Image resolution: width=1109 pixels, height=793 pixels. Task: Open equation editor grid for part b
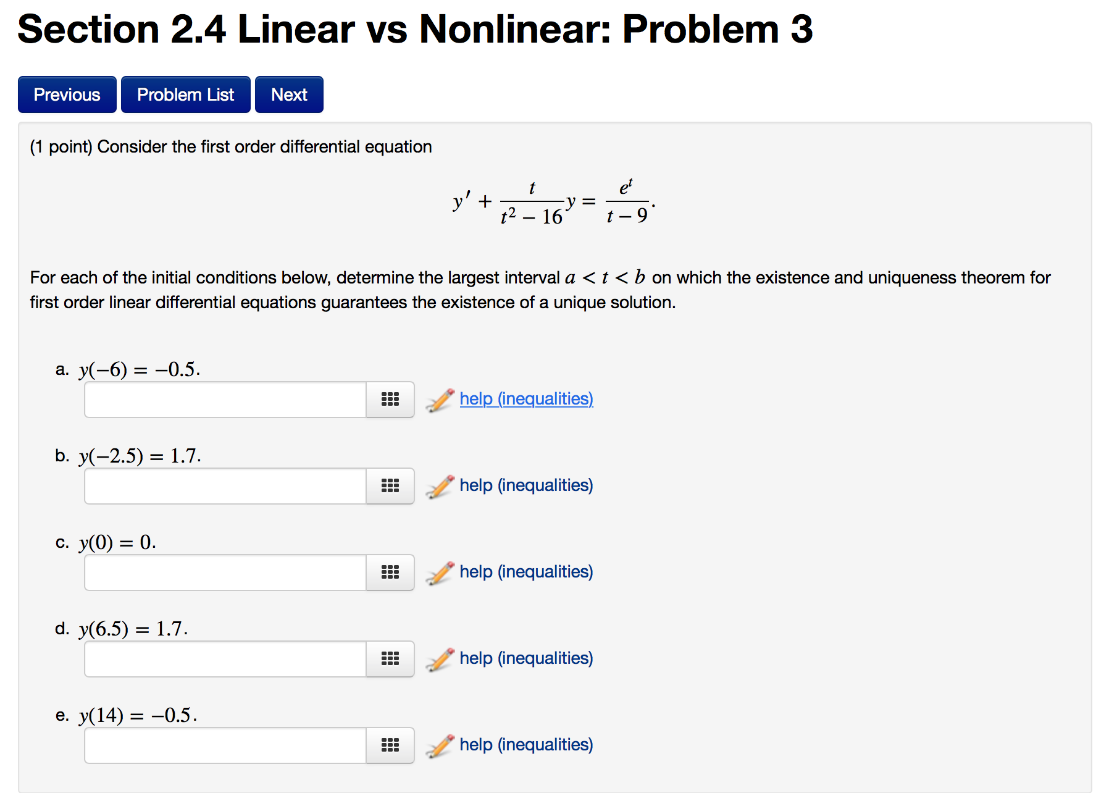coord(390,486)
